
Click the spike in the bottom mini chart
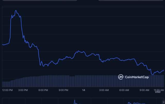[x=75, y=101]
